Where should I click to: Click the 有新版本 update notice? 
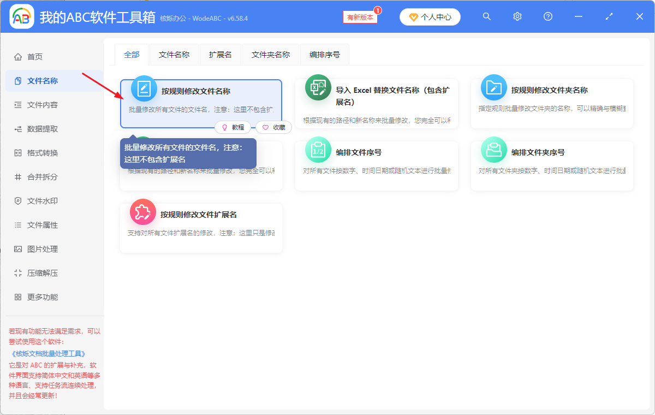coord(359,17)
